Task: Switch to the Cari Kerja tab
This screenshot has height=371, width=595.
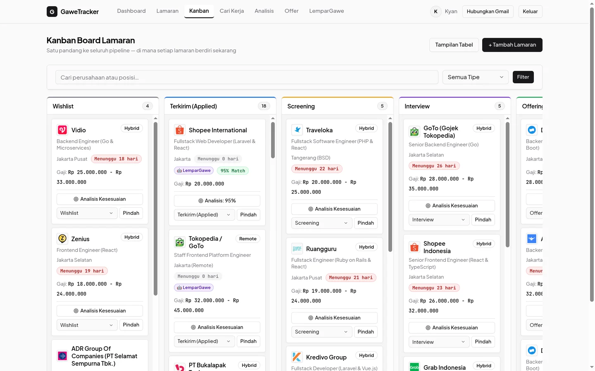Action: pyautogui.click(x=232, y=11)
